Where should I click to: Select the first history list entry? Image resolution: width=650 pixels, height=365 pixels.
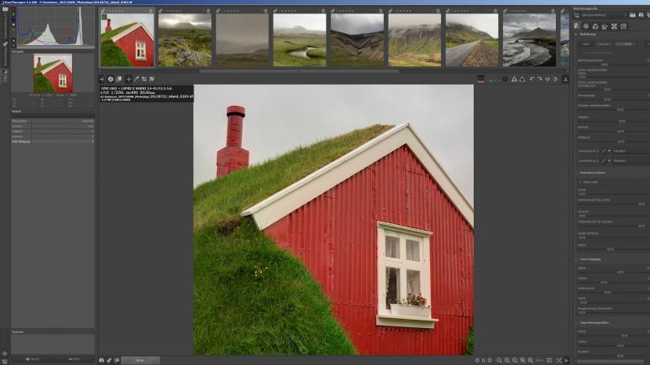coord(53,121)
